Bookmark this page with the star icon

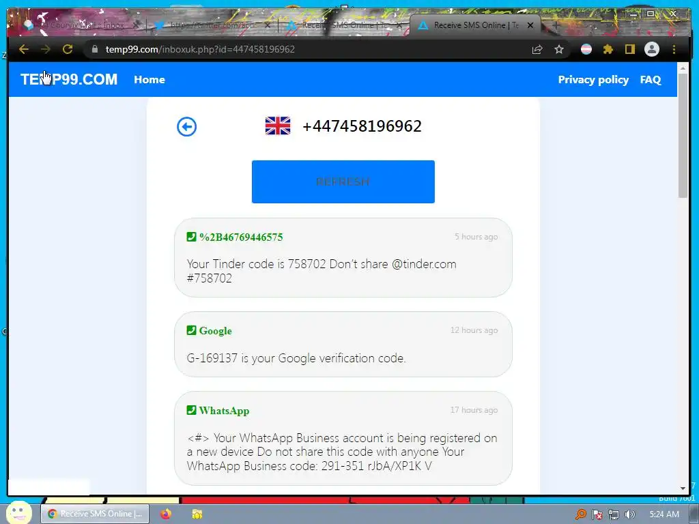pos(559,49)
